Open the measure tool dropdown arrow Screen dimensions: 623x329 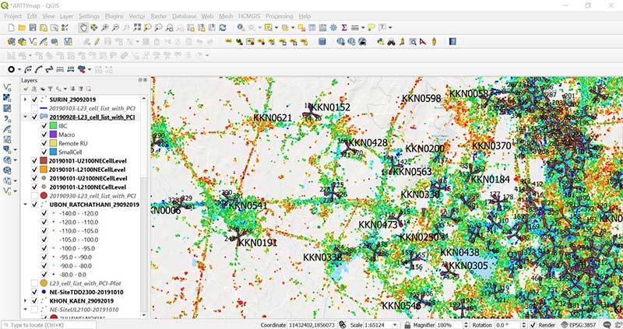(363, 28)
